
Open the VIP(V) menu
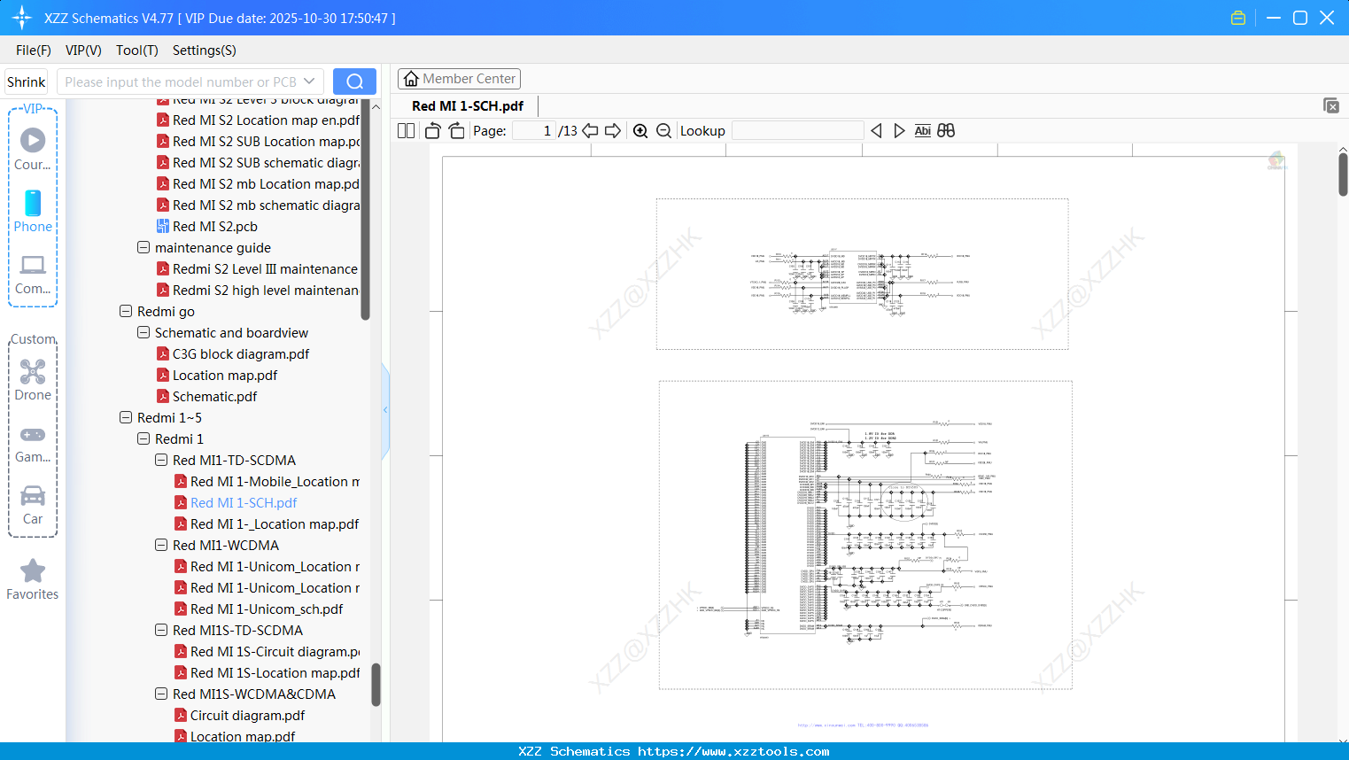(x=83, y=50)
